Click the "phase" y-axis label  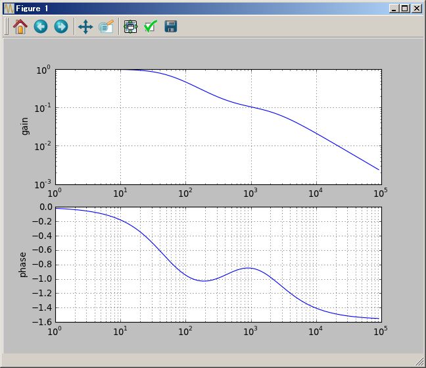pos(23,265)
